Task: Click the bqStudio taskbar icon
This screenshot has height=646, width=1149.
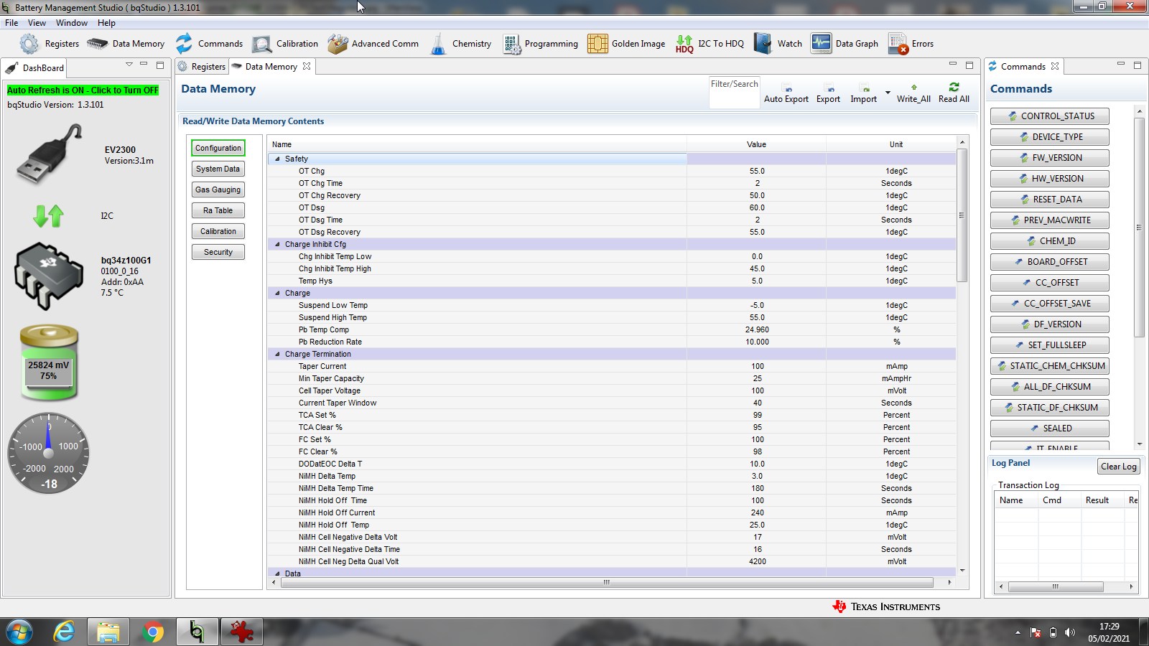Action: click(196, 632)
